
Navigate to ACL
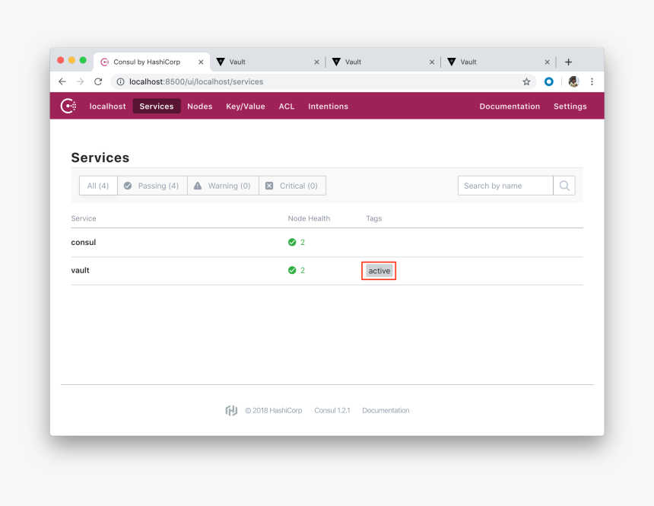(x=287, y=107)
